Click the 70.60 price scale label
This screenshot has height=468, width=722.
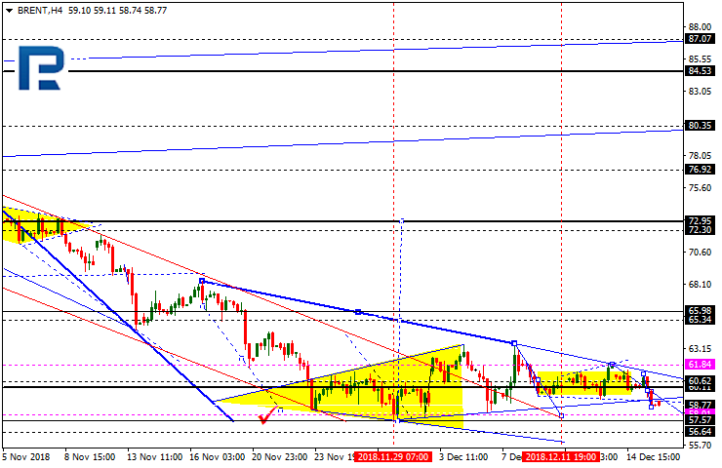pyautogui.click(x=700, y=253)
